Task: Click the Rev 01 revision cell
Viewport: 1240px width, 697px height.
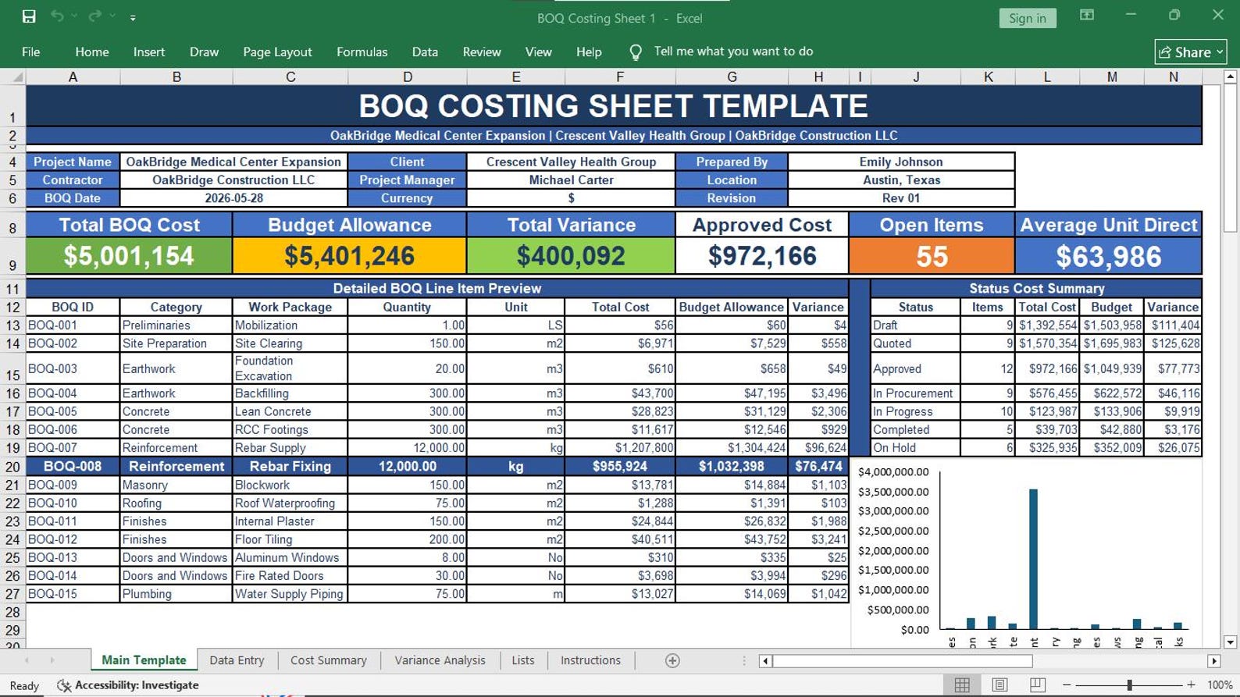Action: [x=901, y=198]
